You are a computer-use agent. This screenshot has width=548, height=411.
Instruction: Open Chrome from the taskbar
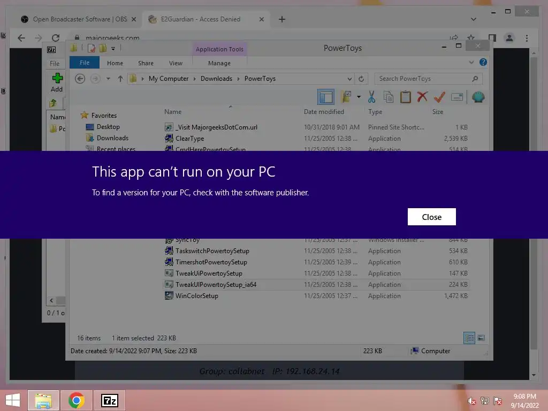pos(76,400)
